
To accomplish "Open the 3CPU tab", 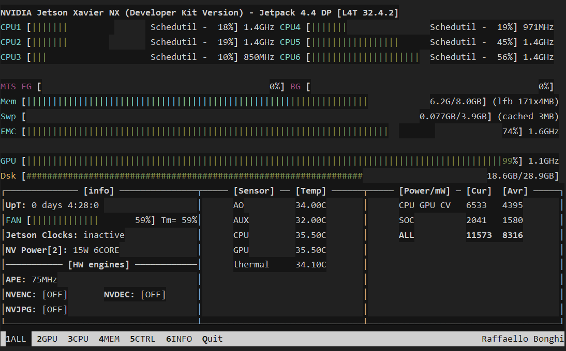I will pos(78,339).
